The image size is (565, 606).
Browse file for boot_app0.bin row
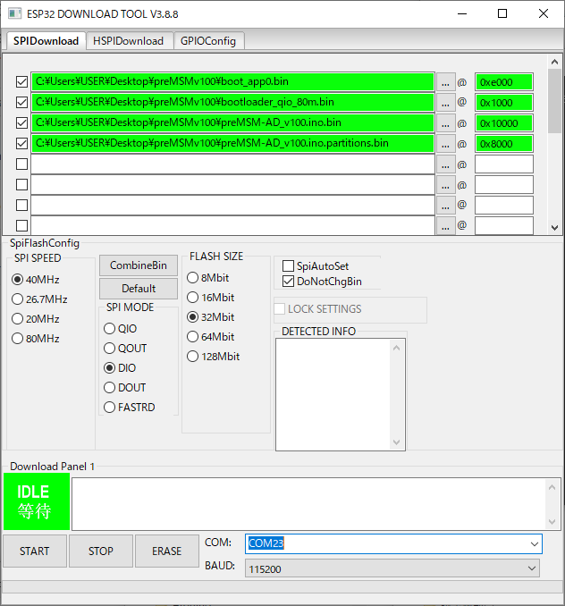(x=445, y=82)
